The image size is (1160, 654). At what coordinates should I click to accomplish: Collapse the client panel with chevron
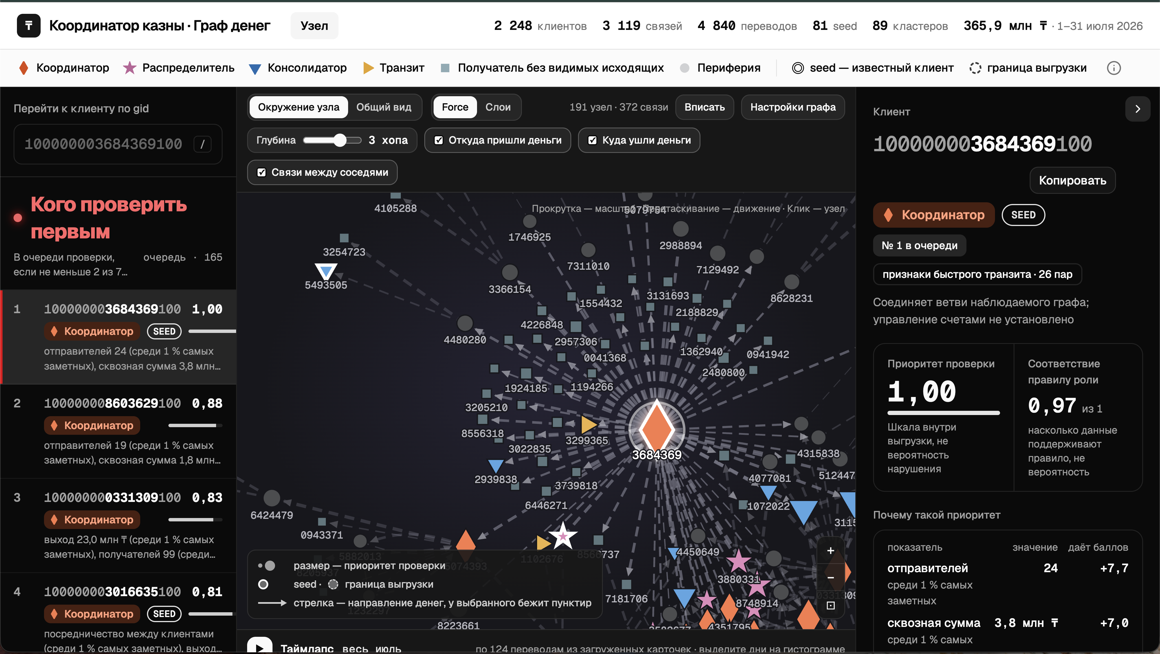[1137, 109]
